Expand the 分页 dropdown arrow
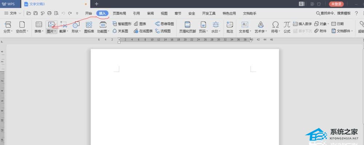 [x=12, y=31]
